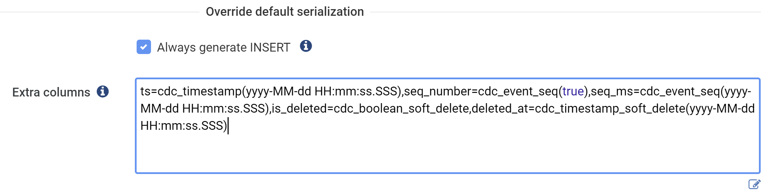Place cursor on the word 'true'
This screenshot has height=194, width=767.
573,91
